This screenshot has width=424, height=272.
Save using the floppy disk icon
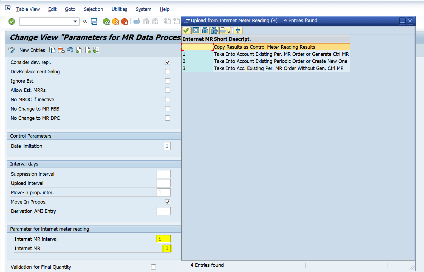(94, 21)
